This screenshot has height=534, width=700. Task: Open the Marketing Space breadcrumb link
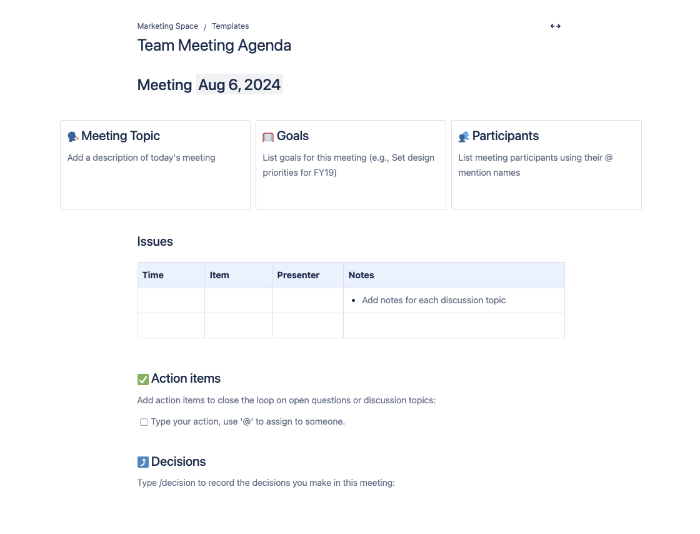(167, 26)
